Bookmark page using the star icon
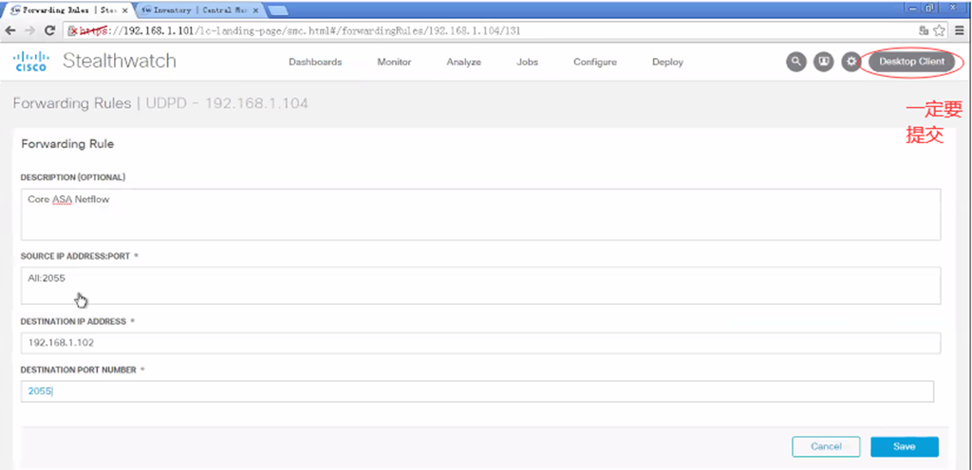Viewport: 972px width, 470px height. pyautogui.click(x=940, y=30)
